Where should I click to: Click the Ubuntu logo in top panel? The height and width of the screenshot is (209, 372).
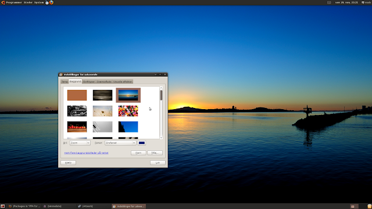(3, 2)
